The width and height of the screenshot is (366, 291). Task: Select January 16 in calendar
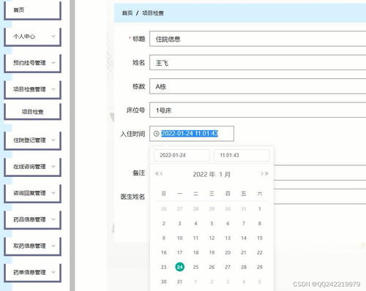[164, 252]
